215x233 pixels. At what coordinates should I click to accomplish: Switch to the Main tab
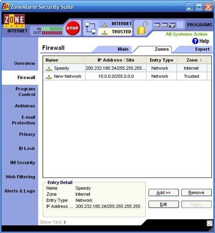123,49
